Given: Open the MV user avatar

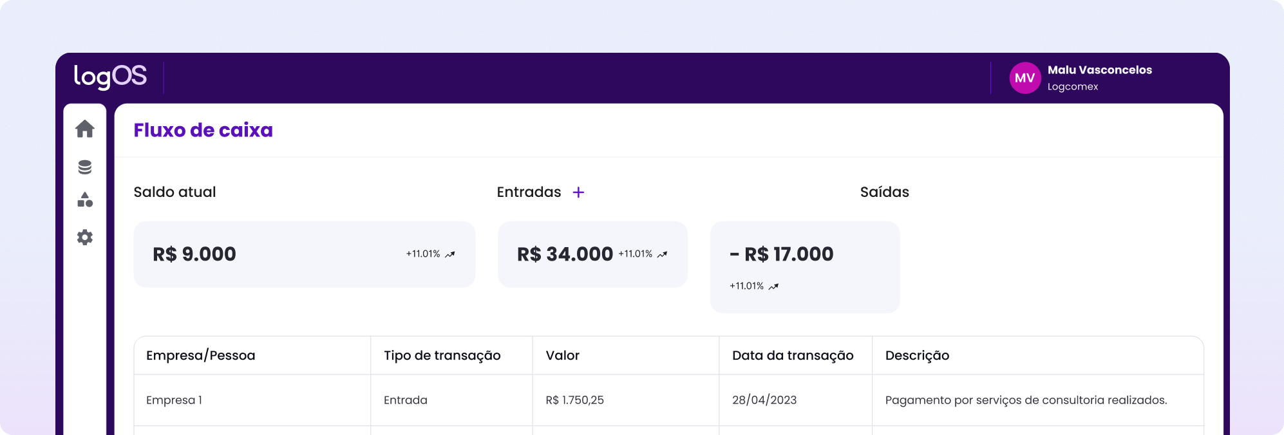Looking at the screenshot, I should tap(1024, 78).
